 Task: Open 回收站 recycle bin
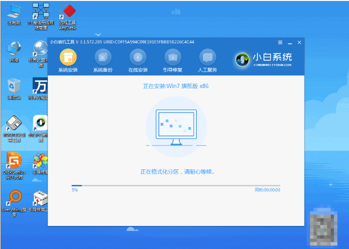coord(14,88)
